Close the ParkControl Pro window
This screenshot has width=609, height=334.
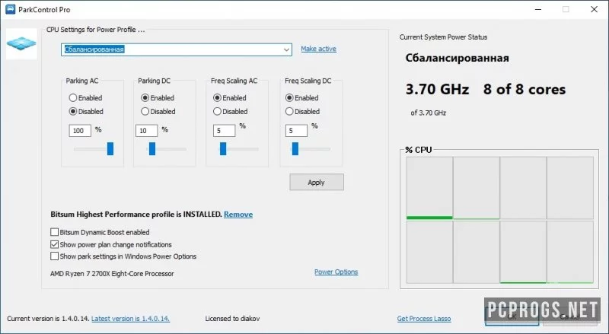(x=594, y=9)
